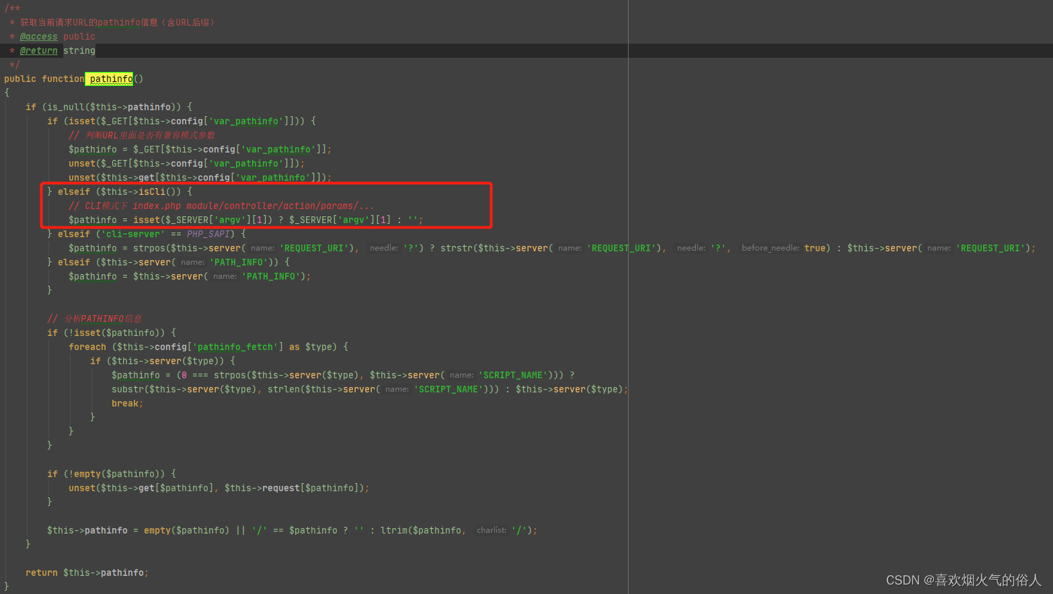Image resolution: width=1053 pixels, height=594 pixels.
Task: Click the highlighted pathinfo function name
Action: click(111, 79)
